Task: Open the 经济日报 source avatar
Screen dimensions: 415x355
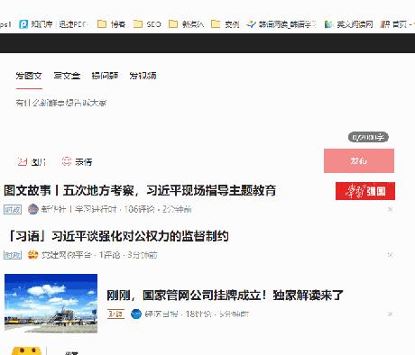Action: coord(136,314)
